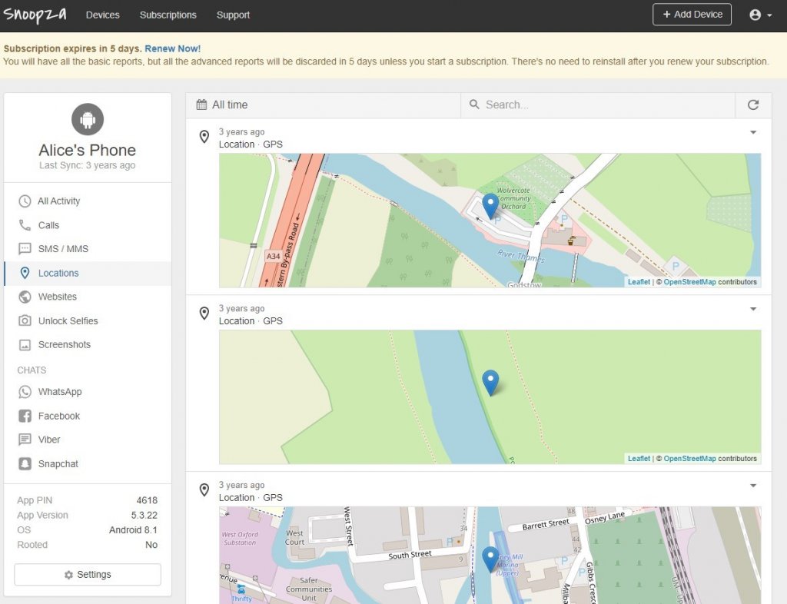Image resolution: width=787 pixels, height=604 pixels.
Task: Select All Activity in the sidebar
Action: (88, 201)
